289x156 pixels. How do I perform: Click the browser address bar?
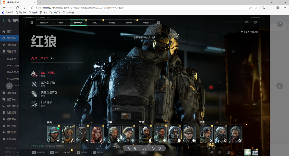(134, 8)
